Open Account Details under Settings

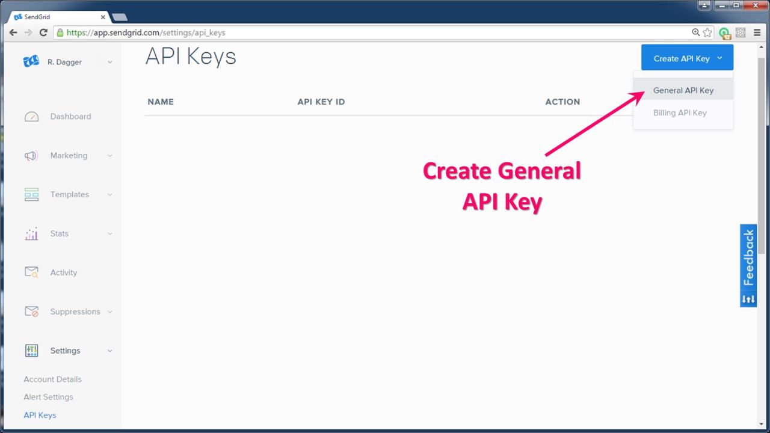coord(52,379)
